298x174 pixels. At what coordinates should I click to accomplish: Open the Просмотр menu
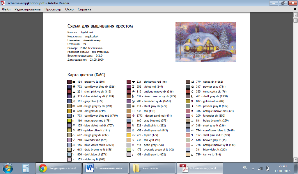53,9
